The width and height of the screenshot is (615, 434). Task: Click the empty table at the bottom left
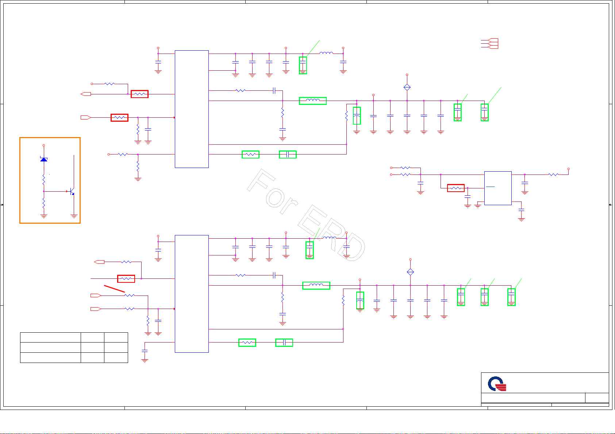(74, 348)
